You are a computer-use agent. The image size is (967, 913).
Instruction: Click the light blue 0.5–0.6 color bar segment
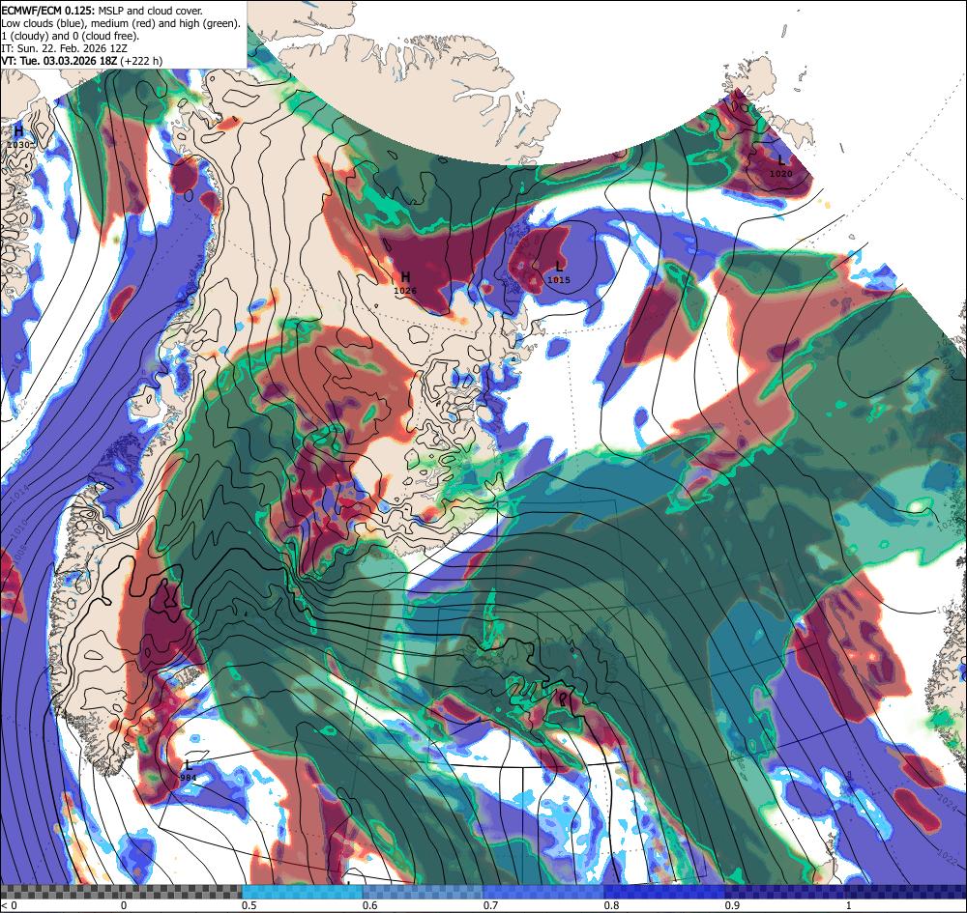302,892
